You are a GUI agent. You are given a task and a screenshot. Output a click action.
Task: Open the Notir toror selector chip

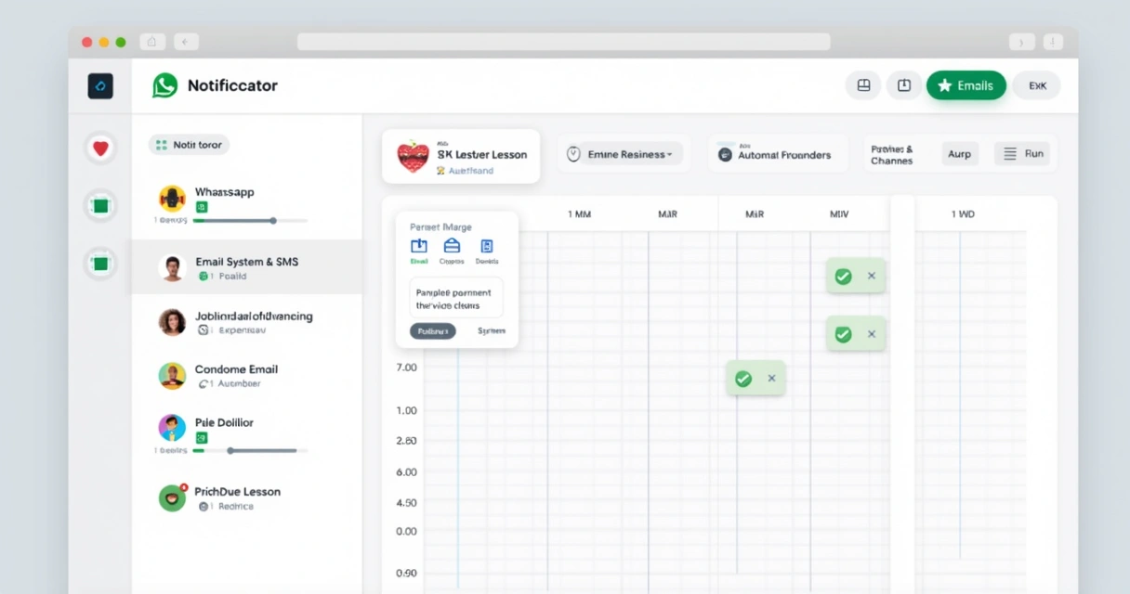189,145
